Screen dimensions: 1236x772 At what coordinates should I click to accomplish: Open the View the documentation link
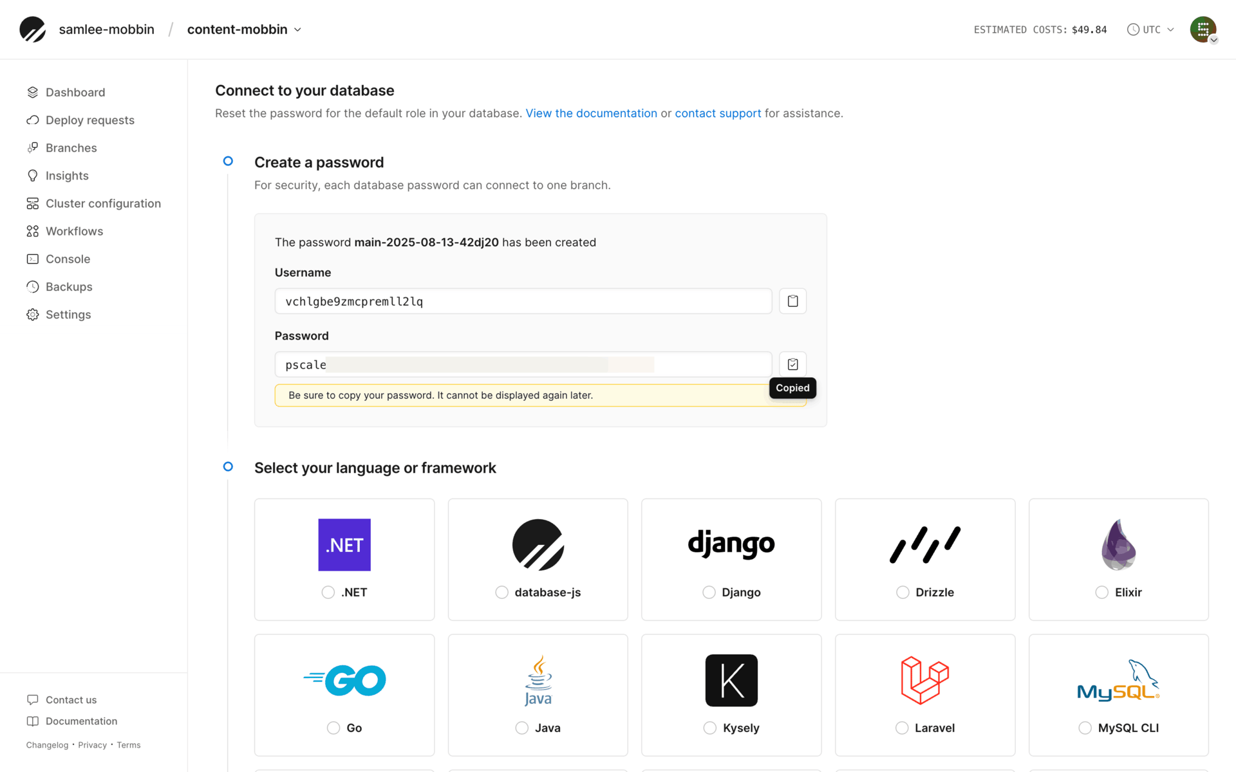click(x=591, y=113)
